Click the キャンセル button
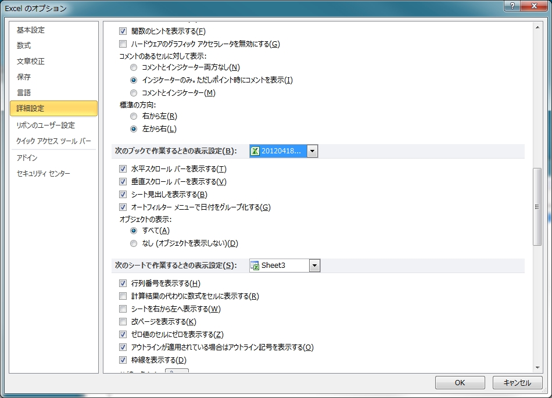552x398 pixels. [x=517, y=382]
